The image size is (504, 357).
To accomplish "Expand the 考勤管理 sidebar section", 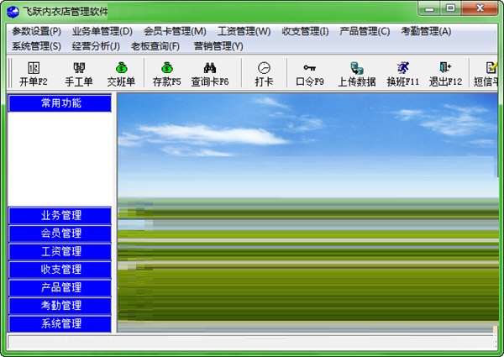I will [60, 305].
